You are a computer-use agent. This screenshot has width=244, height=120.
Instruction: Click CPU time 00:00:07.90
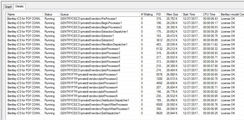pyautogui.click(x=210, y=66)
